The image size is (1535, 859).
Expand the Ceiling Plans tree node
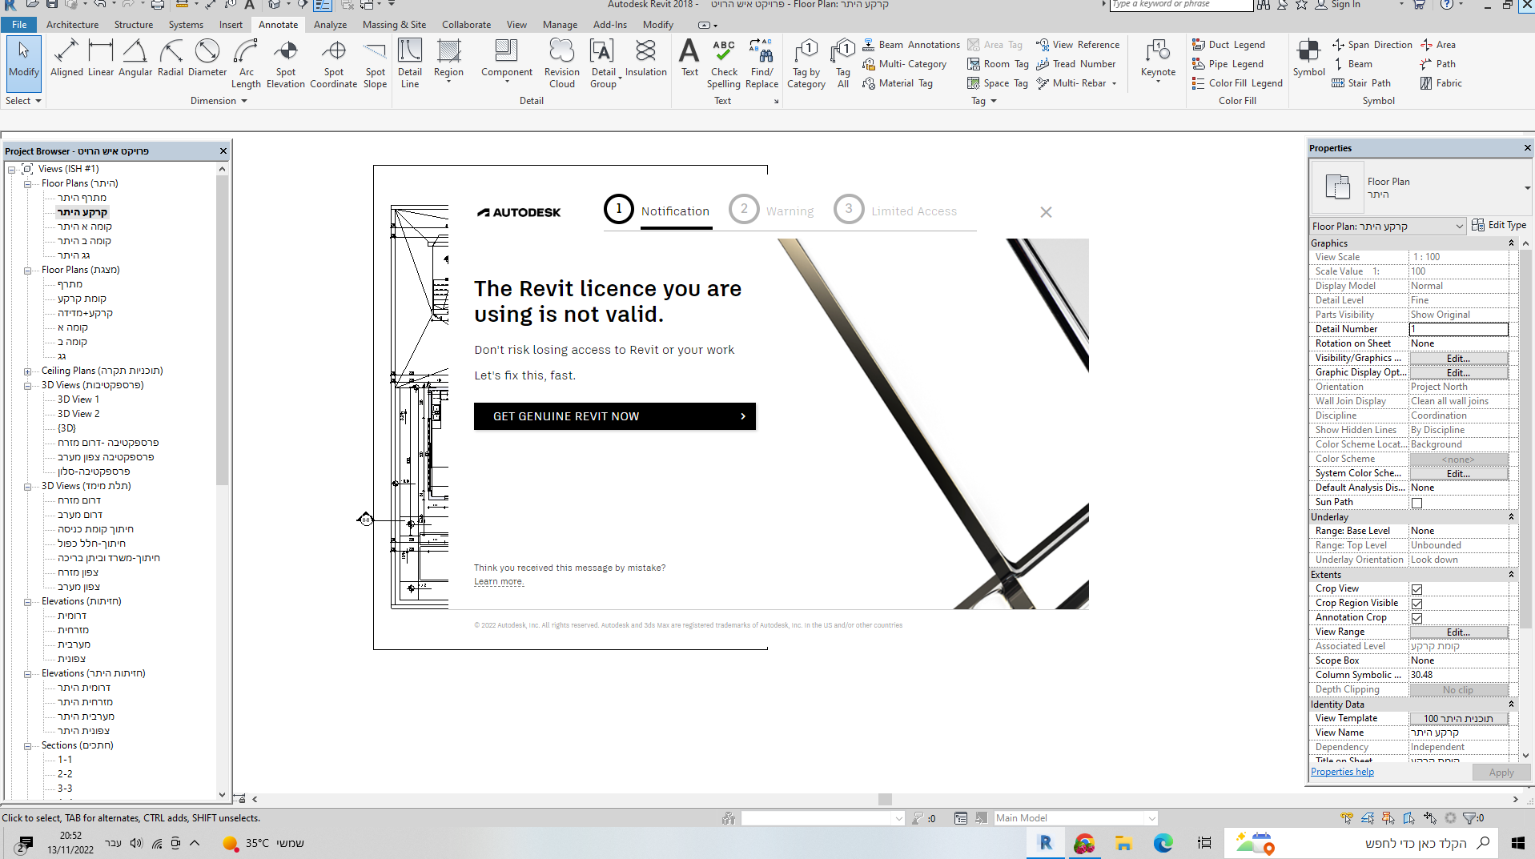click(x=27, y=371)
